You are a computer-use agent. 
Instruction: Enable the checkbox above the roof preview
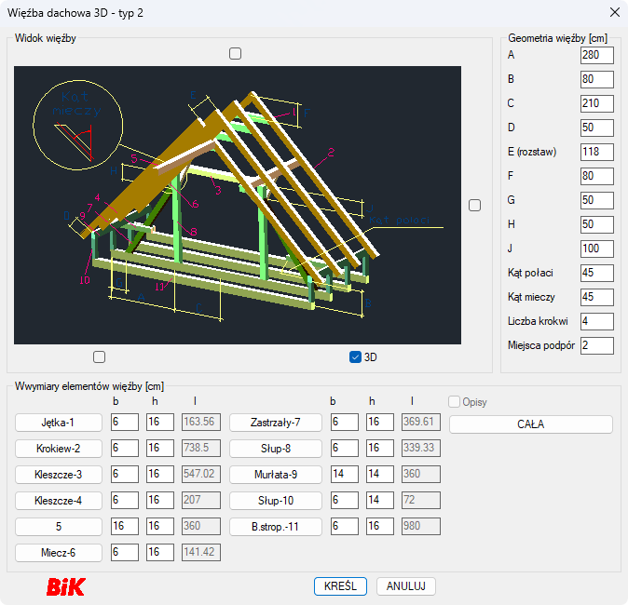point(235,54)
